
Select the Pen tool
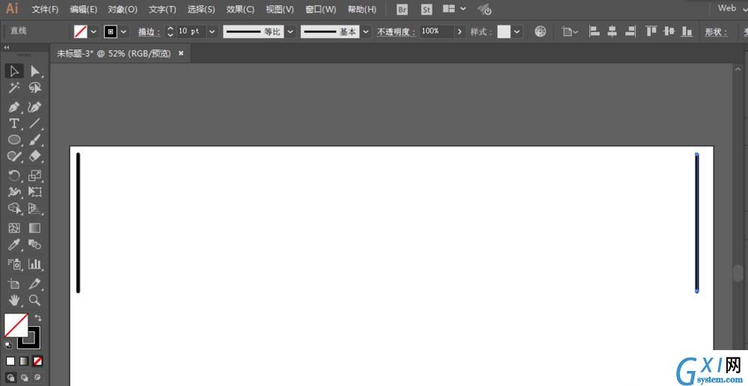coord(14,107)
